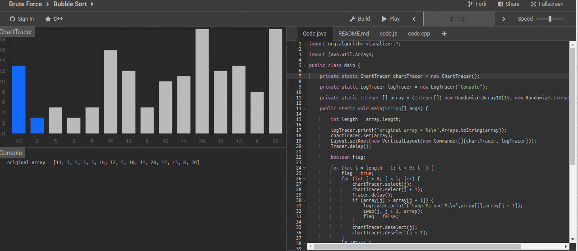578x251 pixels.
Task: Adjust the Speed slider
Action: [x=550, y=19]
